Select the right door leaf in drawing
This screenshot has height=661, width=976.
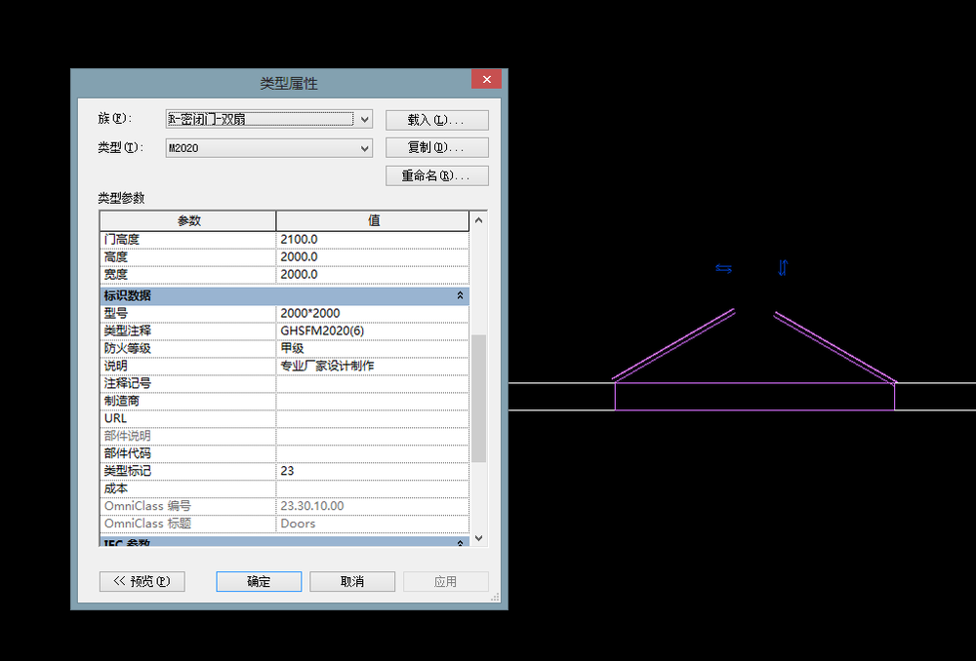[x=835, y=347]
